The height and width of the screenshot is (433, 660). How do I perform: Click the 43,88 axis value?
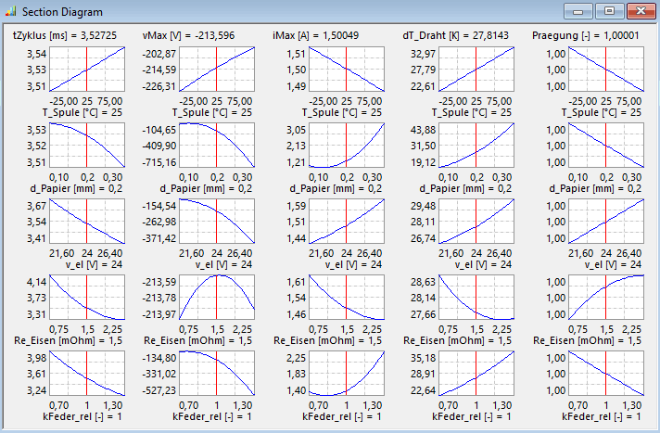(423, 130)
